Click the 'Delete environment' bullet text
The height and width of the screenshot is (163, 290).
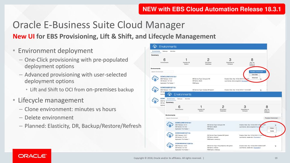point(49,117)
